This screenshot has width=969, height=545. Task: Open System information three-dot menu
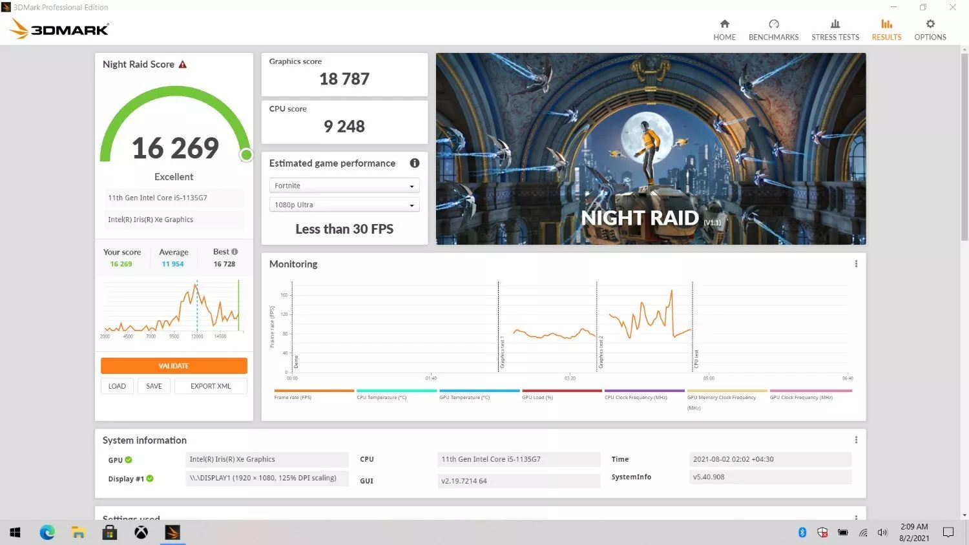(x=856, y=440)
